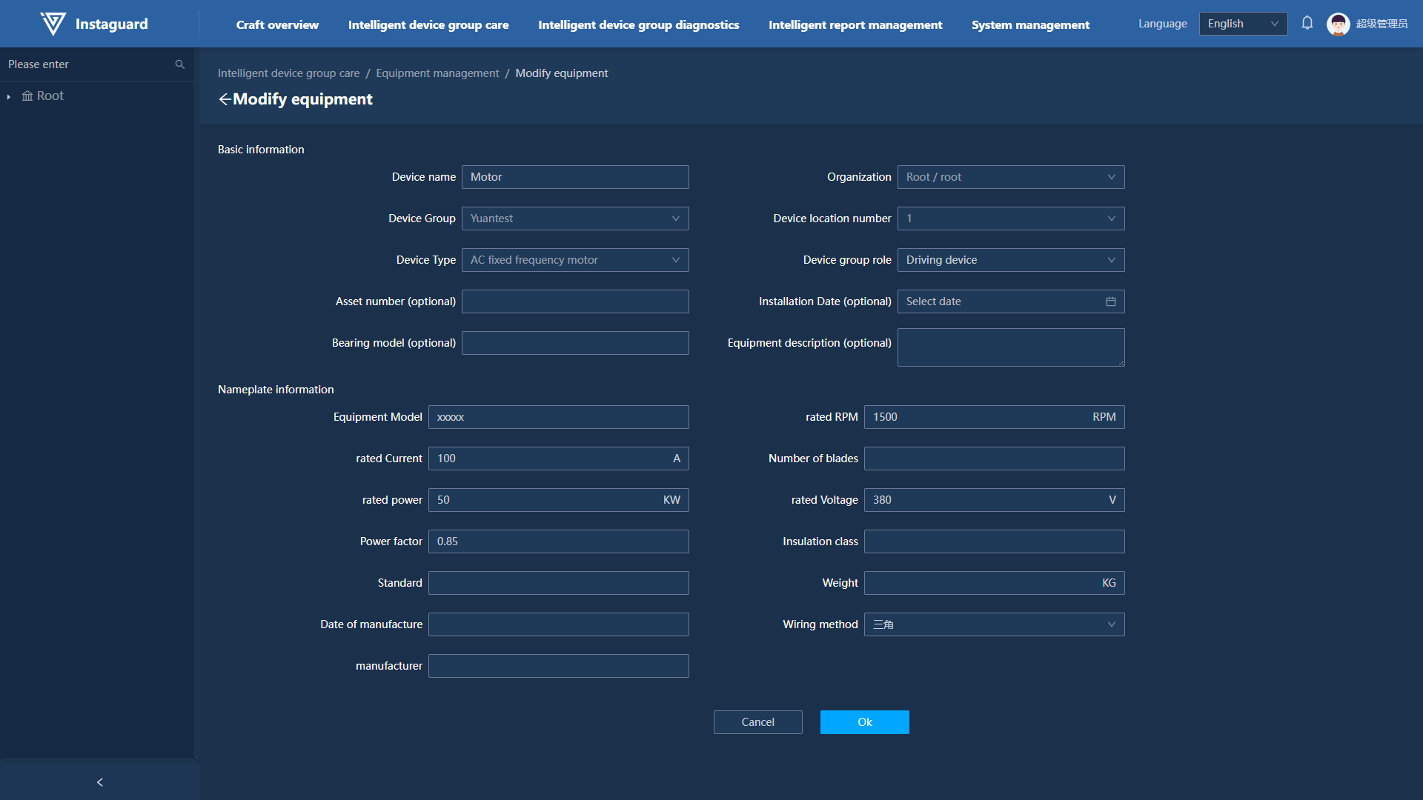This screenshot has height=800, width=1423.
Task: Click the Ok button
Action: click(864, 722)
